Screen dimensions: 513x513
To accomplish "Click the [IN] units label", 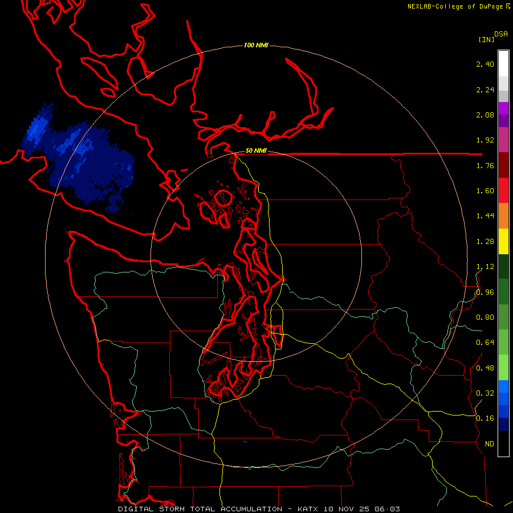I will (x=486, y=39).
